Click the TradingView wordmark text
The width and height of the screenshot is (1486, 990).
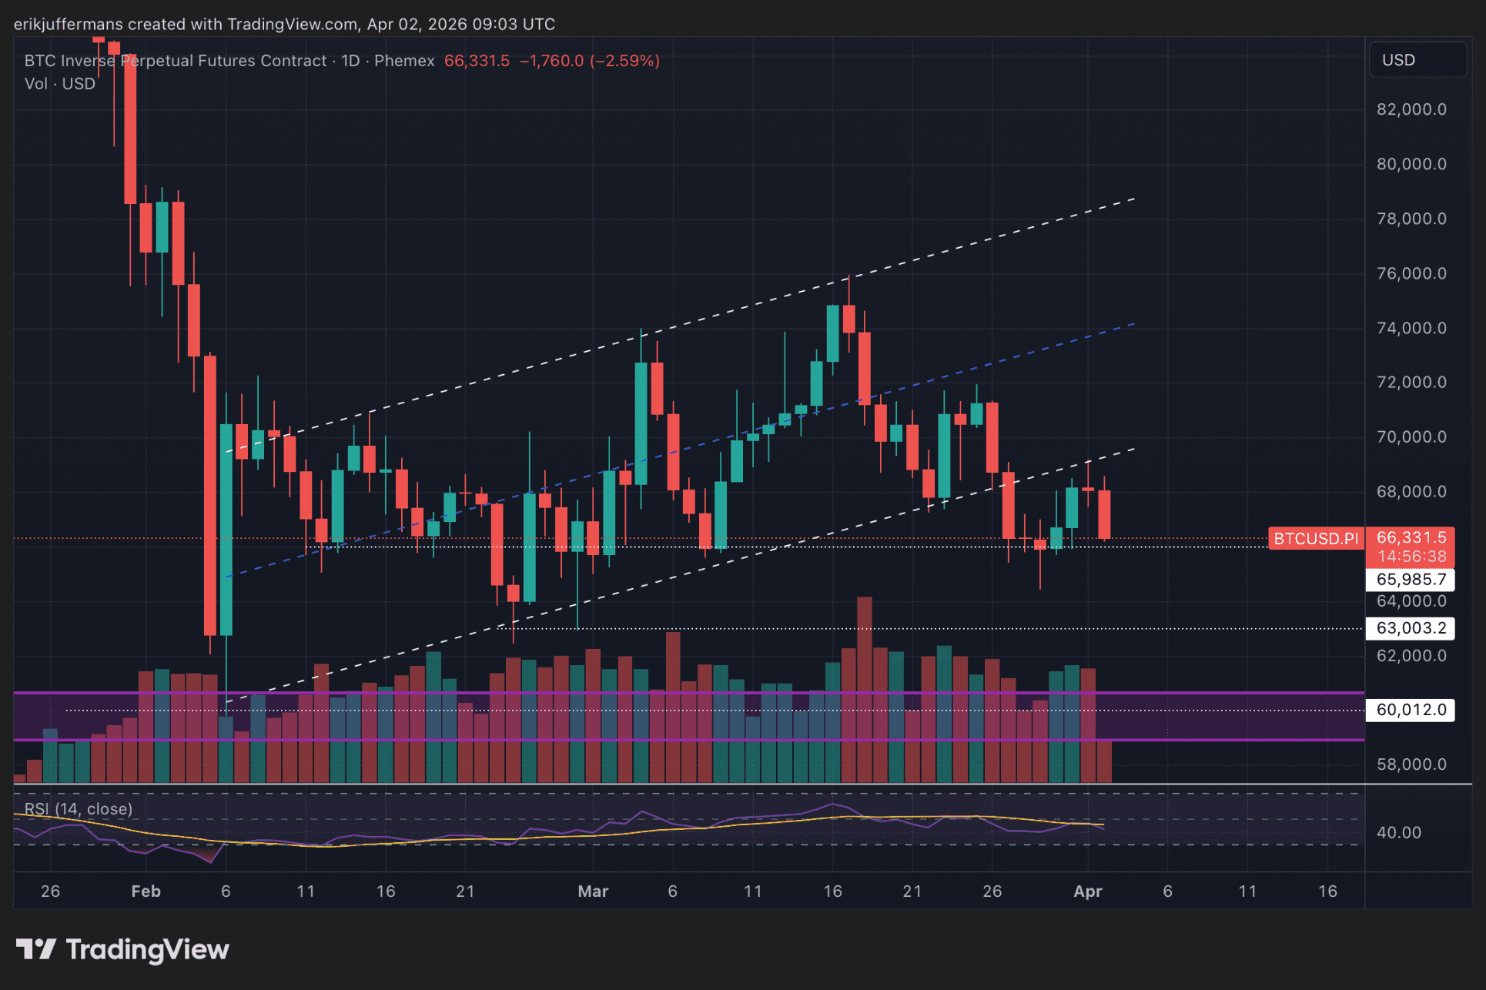point(148,949)
